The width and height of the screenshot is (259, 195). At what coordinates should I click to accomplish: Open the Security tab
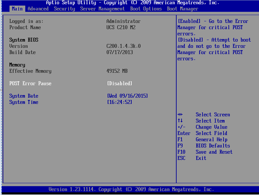64,9
